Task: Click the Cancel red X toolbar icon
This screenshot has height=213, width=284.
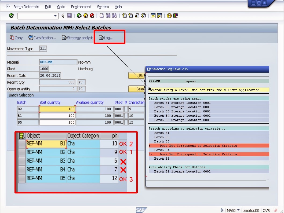Action: pyautogui.click(x=92, y=16)
